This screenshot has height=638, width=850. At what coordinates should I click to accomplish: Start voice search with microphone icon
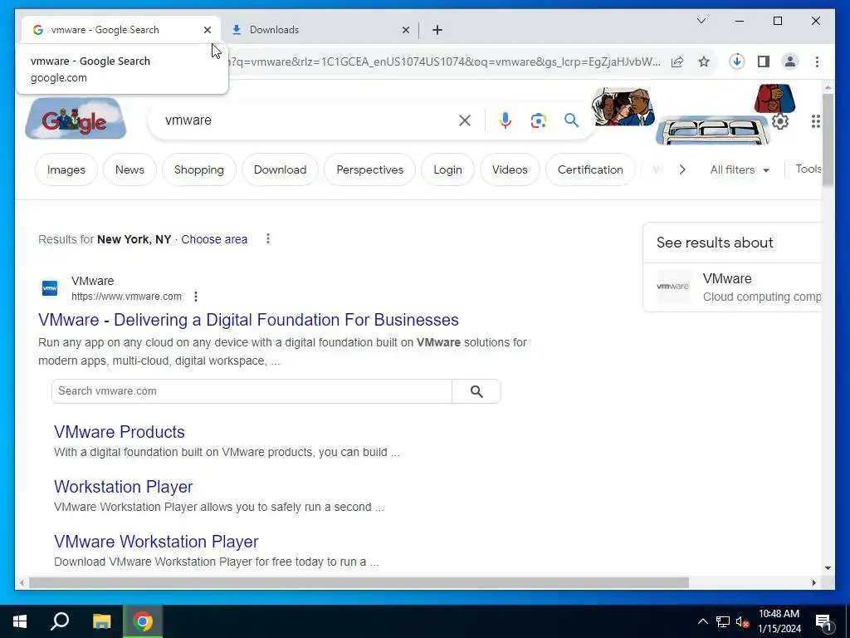point(506,120)
